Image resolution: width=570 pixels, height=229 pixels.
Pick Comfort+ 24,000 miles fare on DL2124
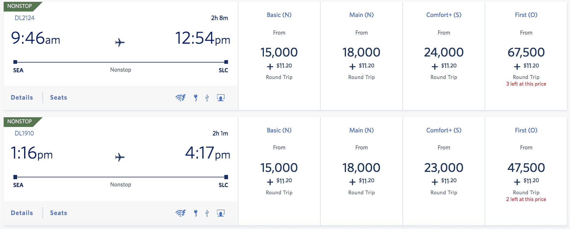pos(444,53)
